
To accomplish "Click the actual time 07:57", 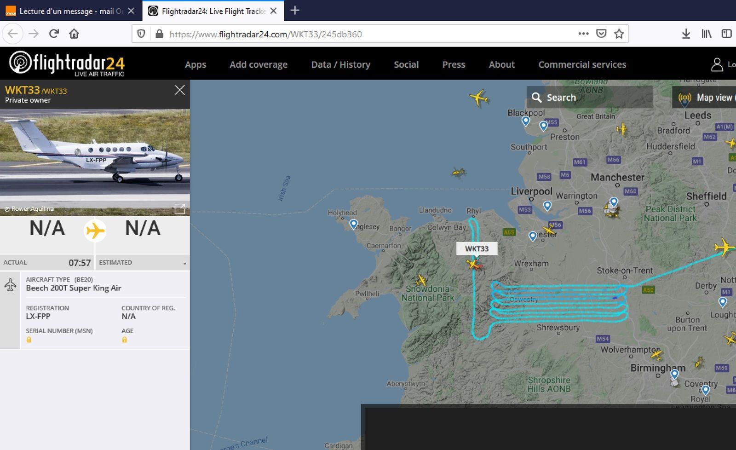I will 80,263.
